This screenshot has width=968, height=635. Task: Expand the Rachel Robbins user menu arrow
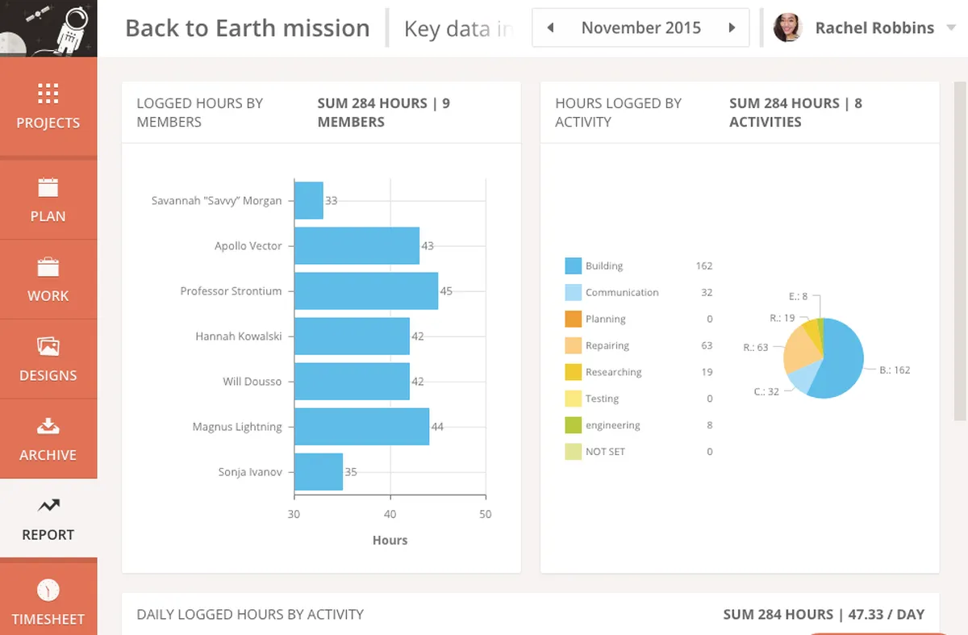(952, 28)
